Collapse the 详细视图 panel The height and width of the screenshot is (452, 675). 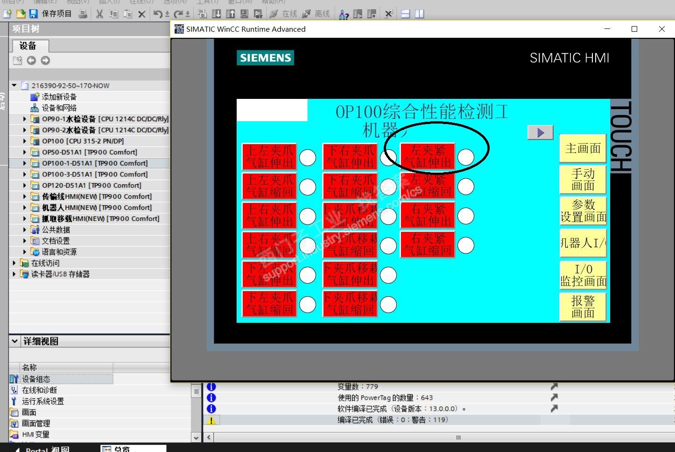click(14, 341)
